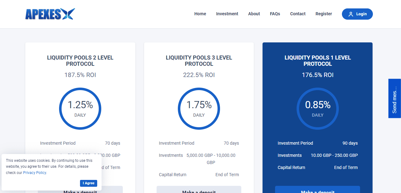Open the Home menu item
Image resolution: width=401 pixels, height=193 pixels.
point(200,14)
